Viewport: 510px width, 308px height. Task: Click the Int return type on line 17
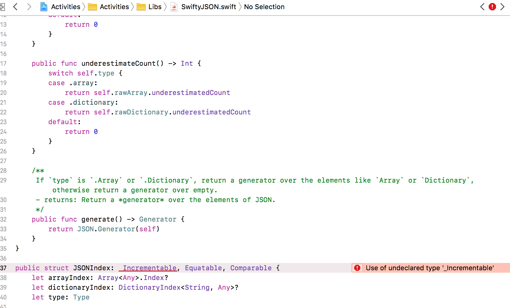(187, 63)
